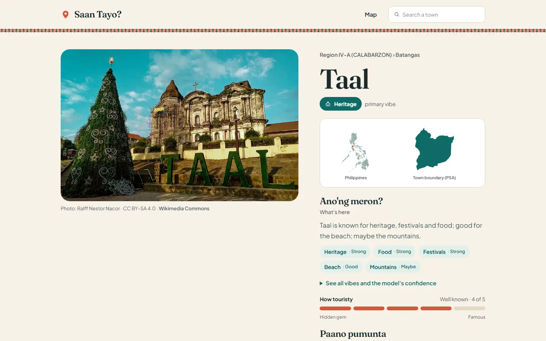546x341 pixels.
Task: Open the Taal church photo
Action: [179, 125]
